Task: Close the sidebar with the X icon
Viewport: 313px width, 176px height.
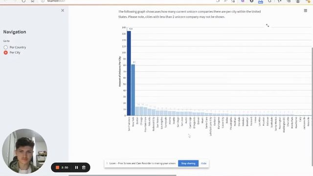Action: pyautogui.click(x=63, y=10)
